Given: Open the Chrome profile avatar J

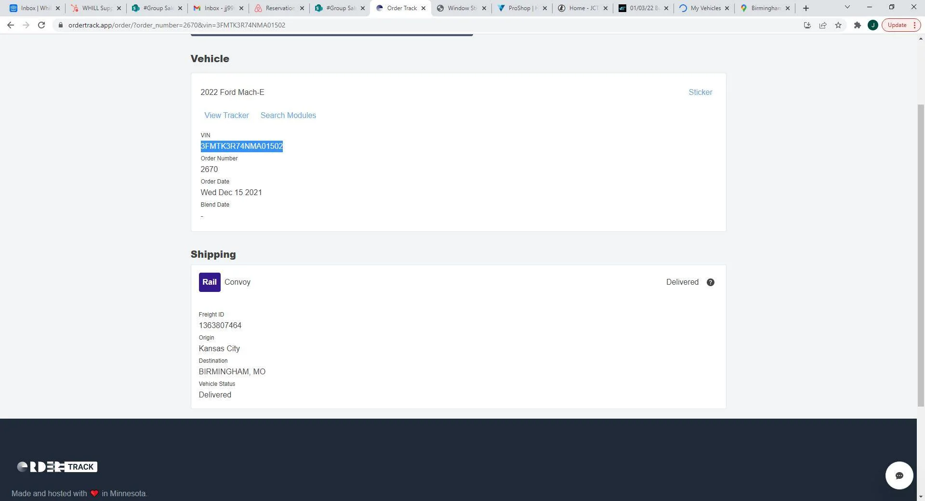Looking at the screenshot, I should [x=873, y=25].
